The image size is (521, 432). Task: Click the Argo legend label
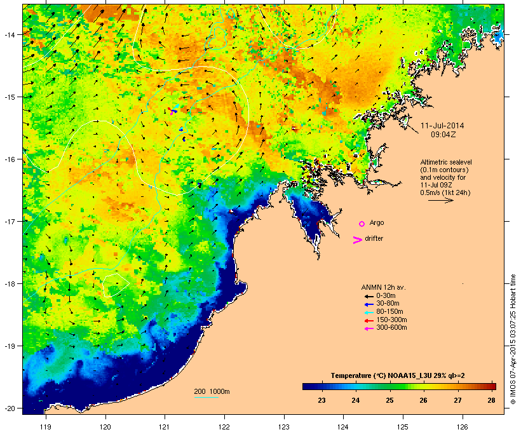(x=377, y=223)
